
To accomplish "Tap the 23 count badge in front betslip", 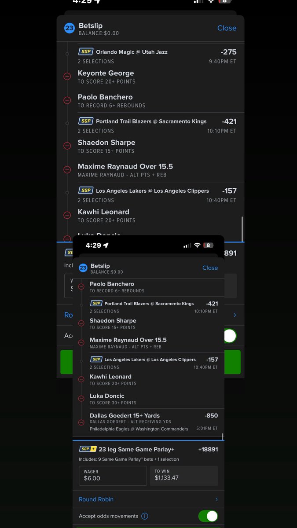I will pyautogui.click(x=83, y=268).
